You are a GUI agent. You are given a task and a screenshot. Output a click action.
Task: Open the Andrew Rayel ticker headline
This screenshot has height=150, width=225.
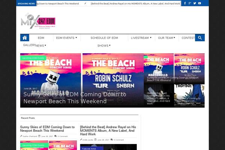[x=135, y=4]
